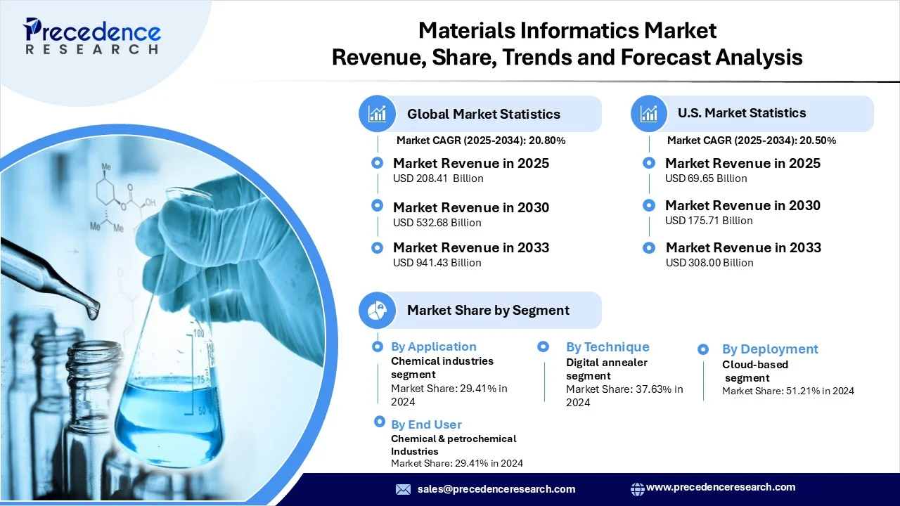The width and height of the screenshot is (900, 506).
Task: Select the By Application bullet marker
Action: (x=378, y=346)
